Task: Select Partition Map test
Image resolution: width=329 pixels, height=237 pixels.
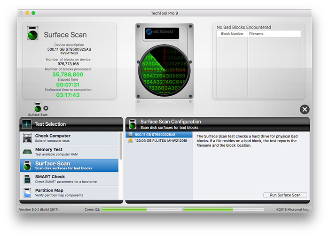Action: [x=69, y=193]
